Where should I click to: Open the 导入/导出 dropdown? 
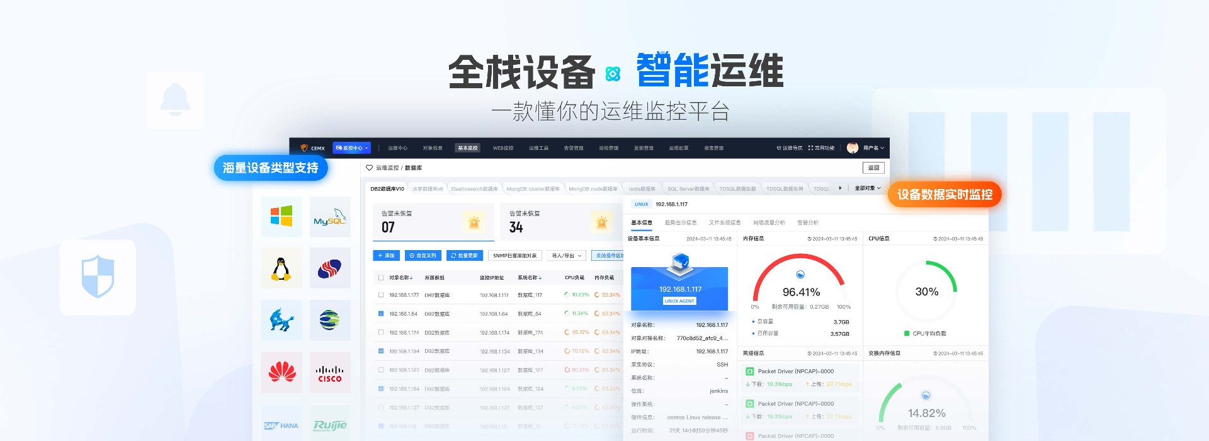pyautogui.click(x=566, y=256)
